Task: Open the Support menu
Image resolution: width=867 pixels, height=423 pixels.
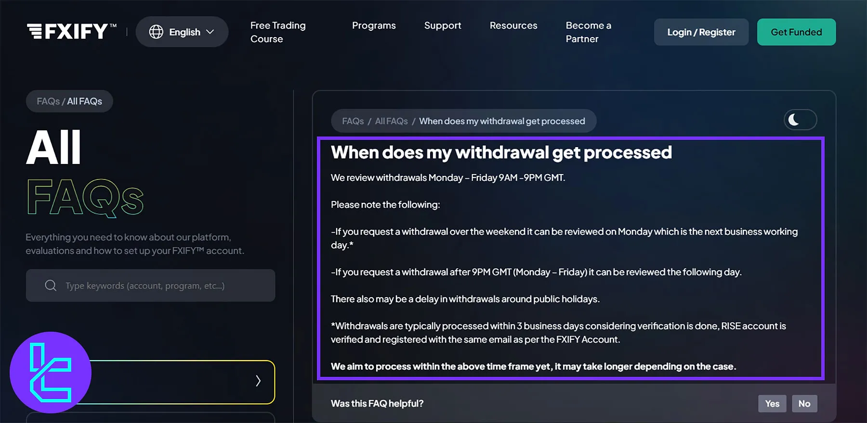Action: pyautogui.click(x=443, y=25)
